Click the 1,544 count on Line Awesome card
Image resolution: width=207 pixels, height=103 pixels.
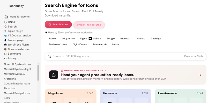click(200, 93)
